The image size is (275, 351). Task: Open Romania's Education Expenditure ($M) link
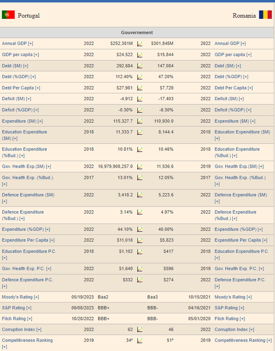tap(243, 135)
